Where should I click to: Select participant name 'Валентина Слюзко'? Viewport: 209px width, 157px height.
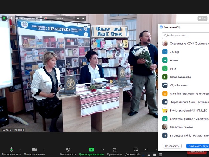[182, 127]
